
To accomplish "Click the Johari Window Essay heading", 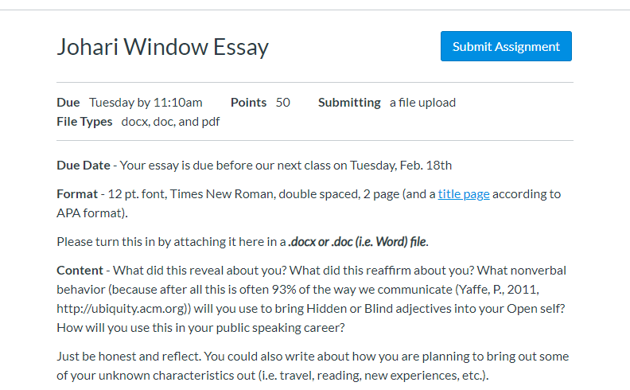I will (163, 47).
